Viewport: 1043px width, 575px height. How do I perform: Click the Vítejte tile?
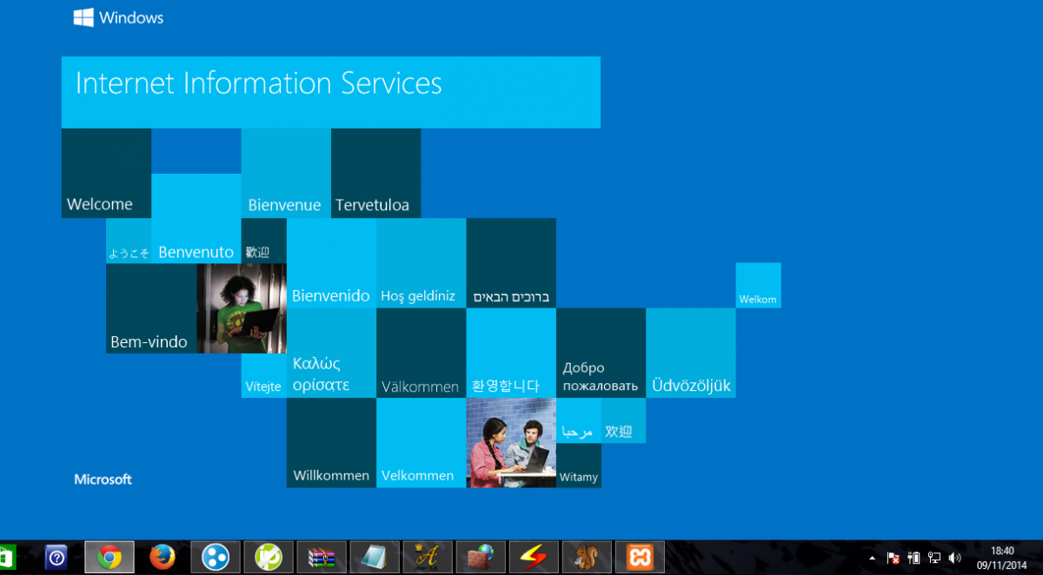click(x=263, y=375)
